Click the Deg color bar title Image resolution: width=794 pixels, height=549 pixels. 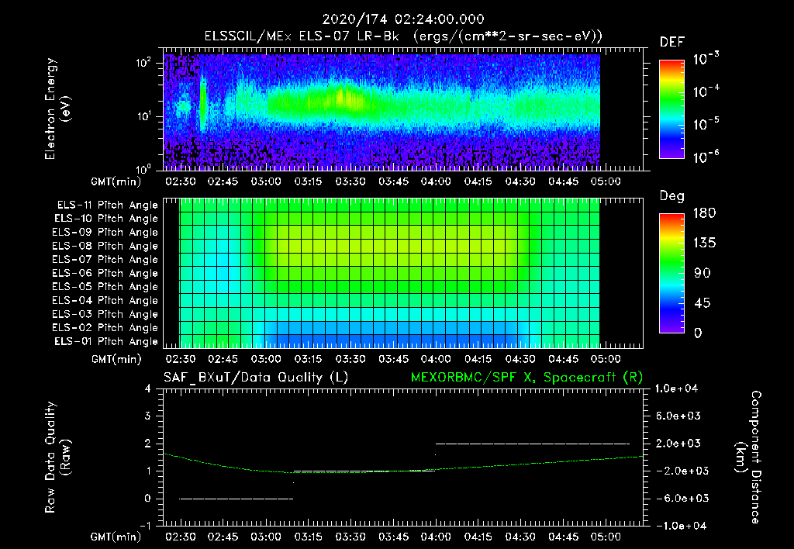[x=671, y=196]
